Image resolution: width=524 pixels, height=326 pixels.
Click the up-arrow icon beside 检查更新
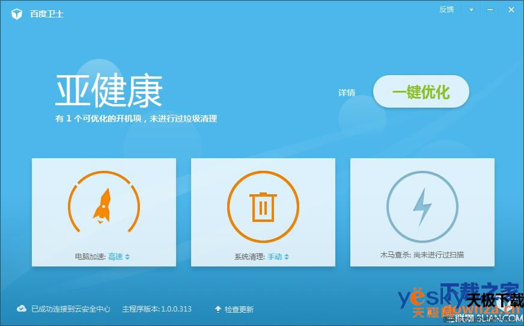[218, 309]
